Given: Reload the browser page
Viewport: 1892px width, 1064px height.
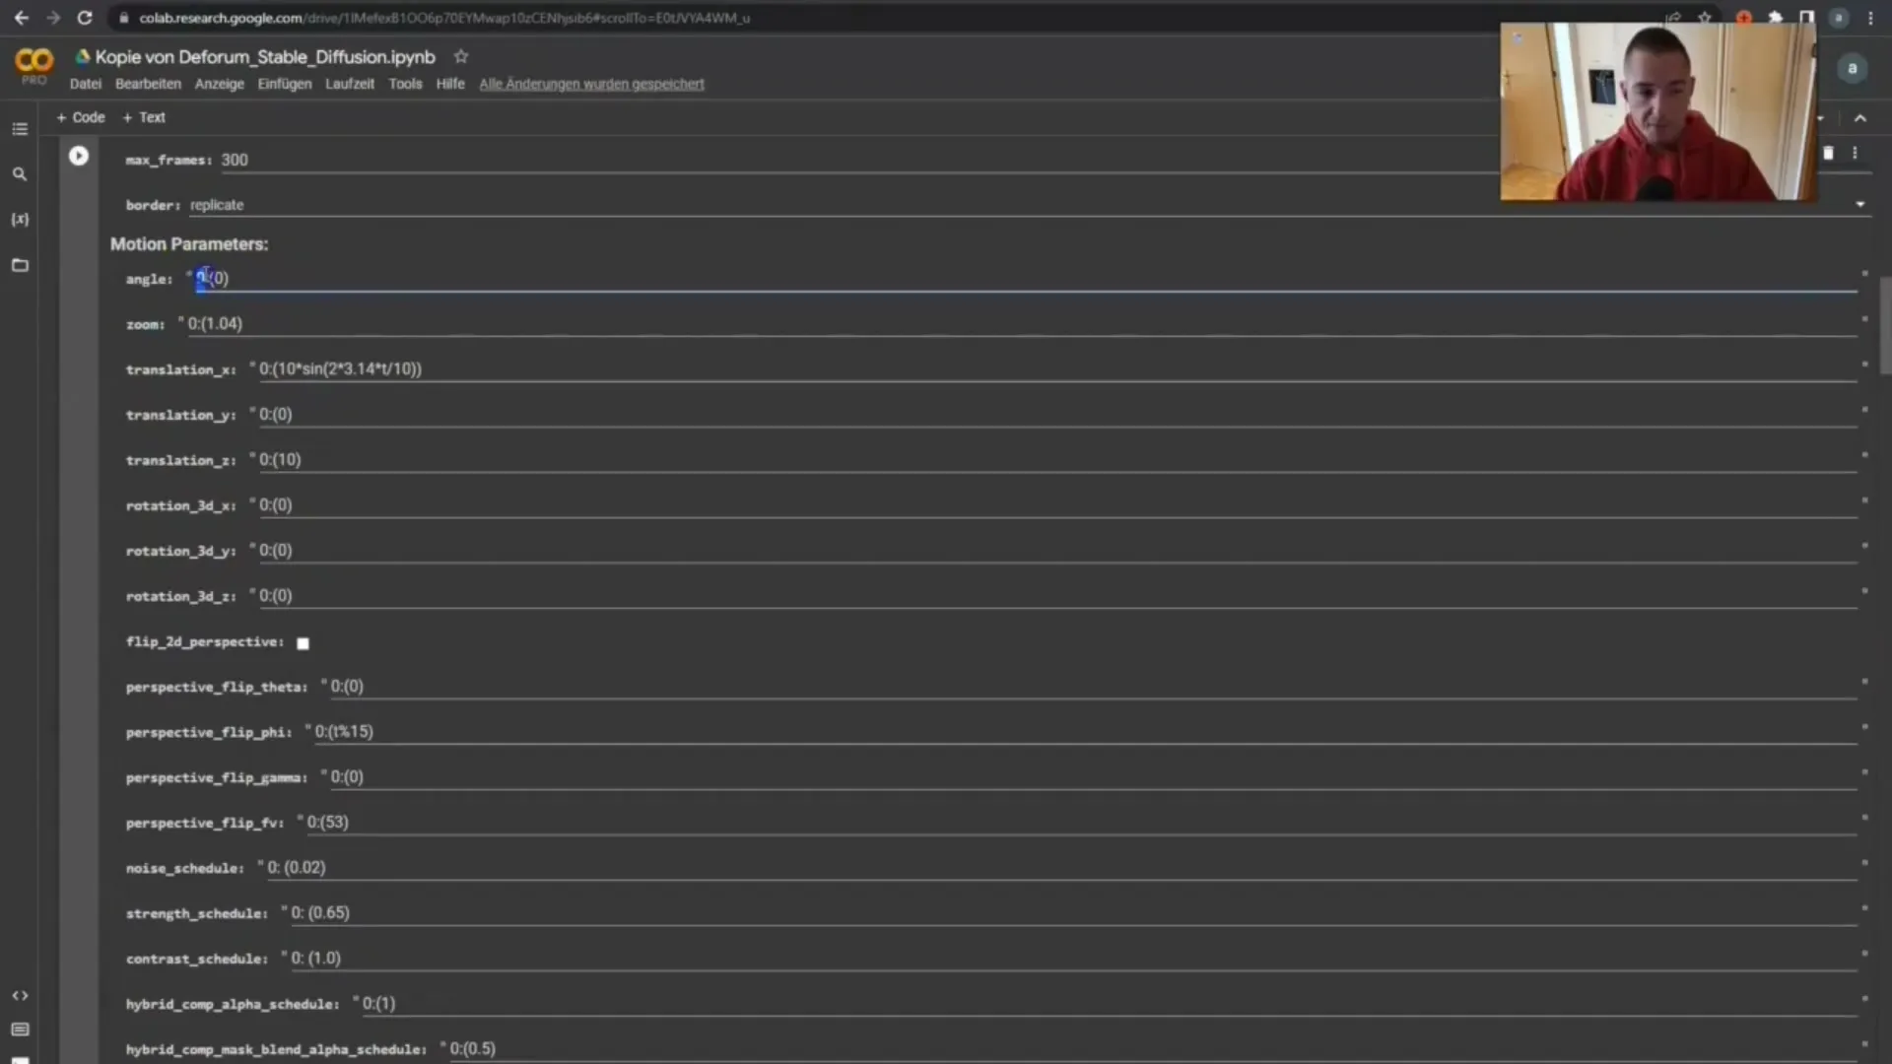Looking at the screenshot, I should (85, 18).
